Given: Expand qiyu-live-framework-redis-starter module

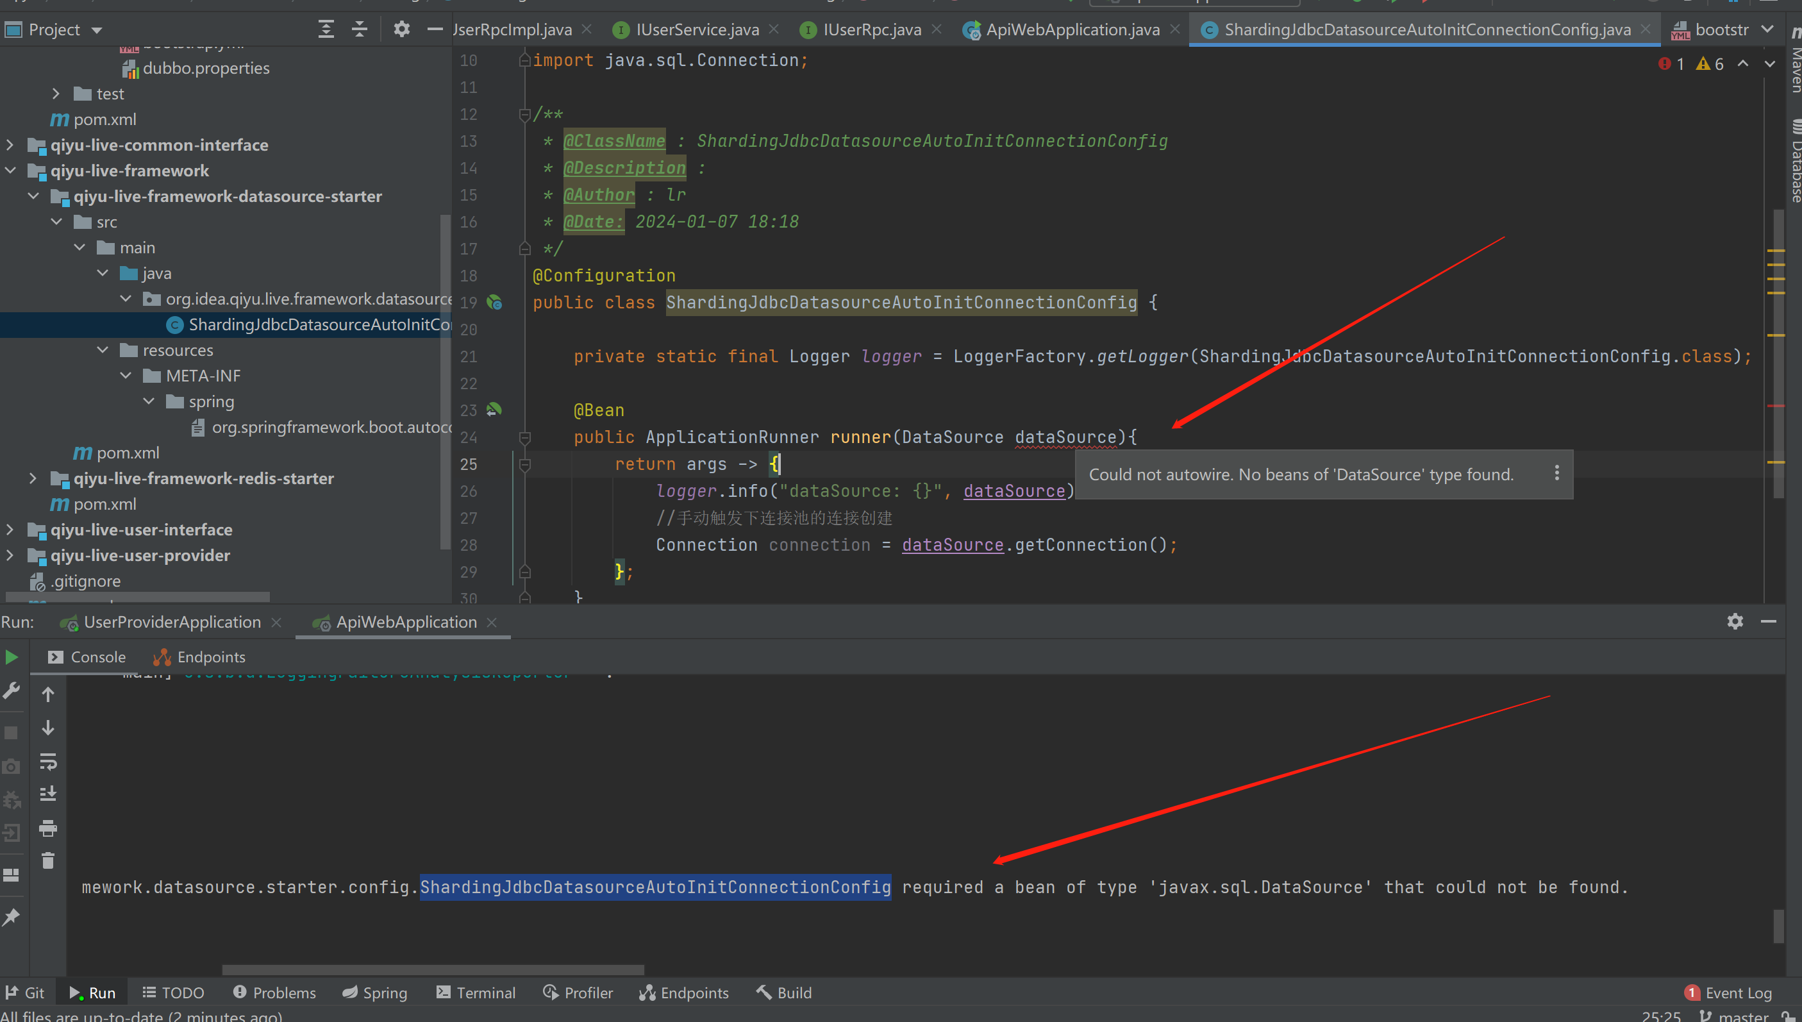Looking at the screenshot, I should click(x=33, y=478).
